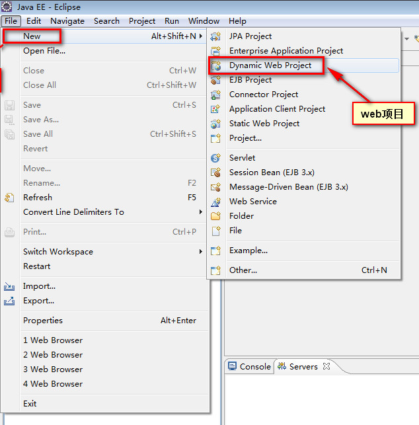
Task: Click the Servers view icon
Action: point(282,366)
